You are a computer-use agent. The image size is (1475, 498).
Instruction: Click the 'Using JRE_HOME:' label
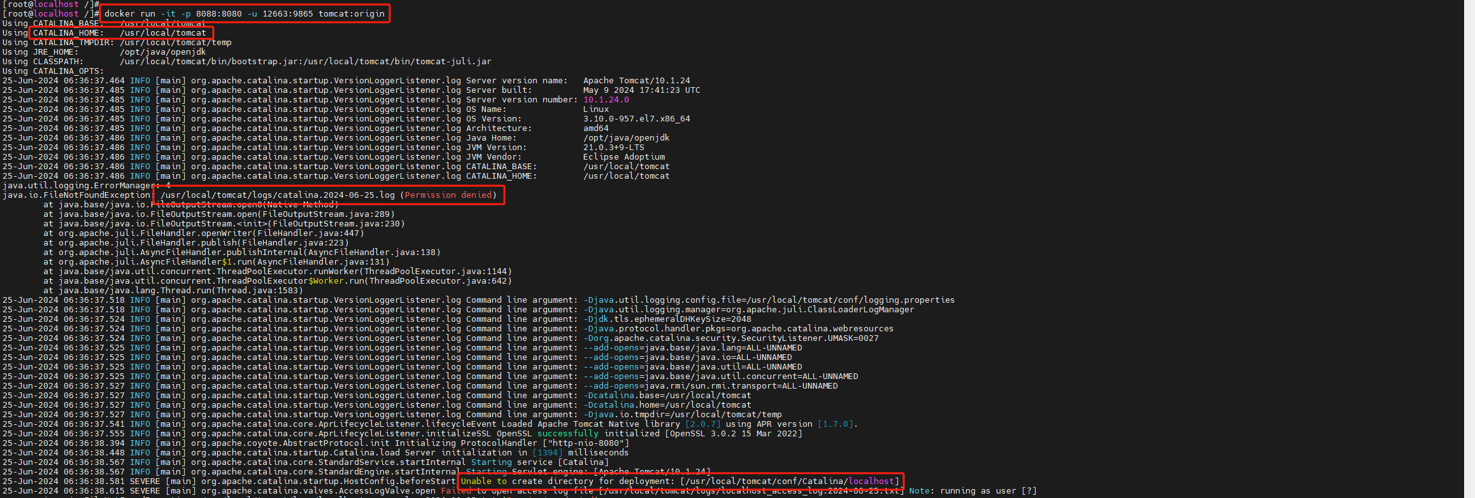pyautogui.click(x=41, y=52)
